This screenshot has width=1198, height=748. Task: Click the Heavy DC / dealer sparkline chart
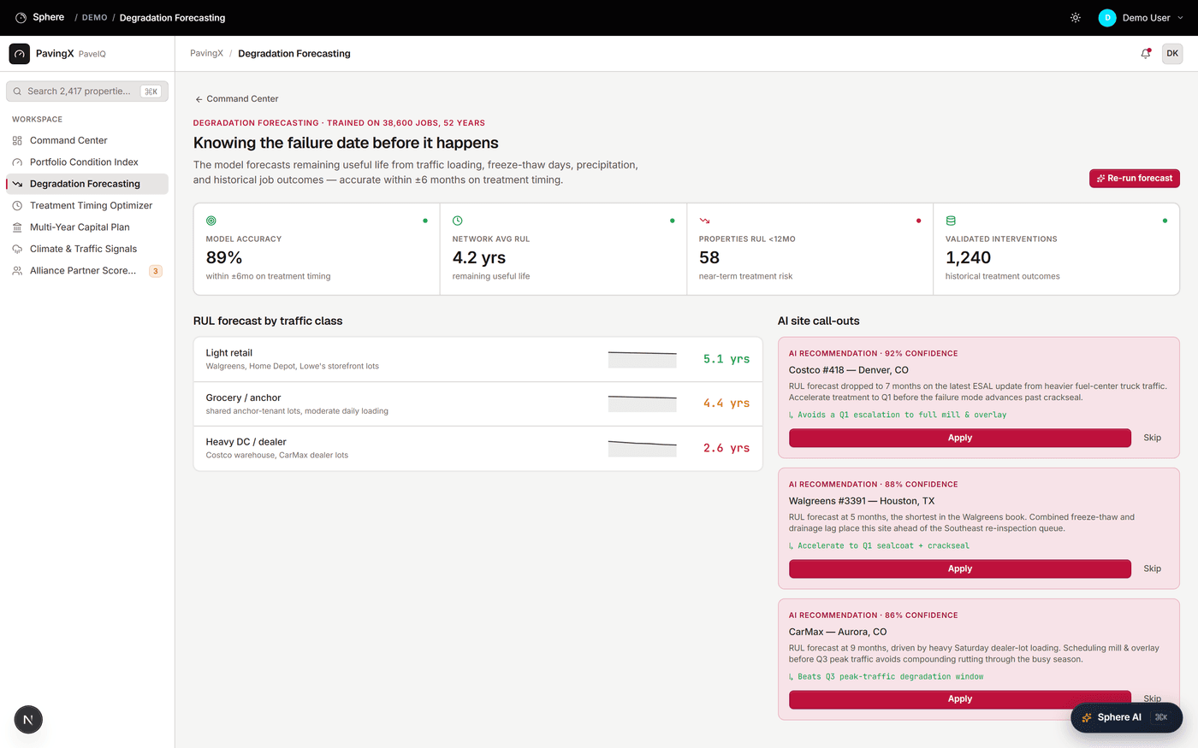point(643,448)
